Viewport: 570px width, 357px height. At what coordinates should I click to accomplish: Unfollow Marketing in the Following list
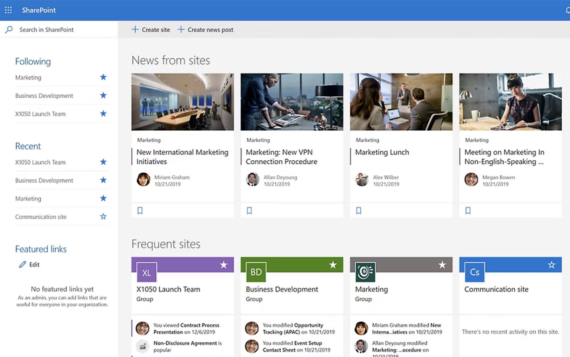click(103, 77)
